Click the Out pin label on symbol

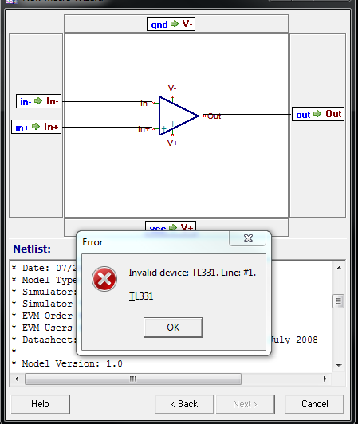tap(214, 116)
